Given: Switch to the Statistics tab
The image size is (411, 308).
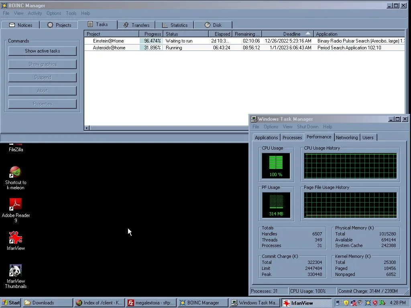Looking at the screenshot, I should pyautogui.click(x=175, y=25).
